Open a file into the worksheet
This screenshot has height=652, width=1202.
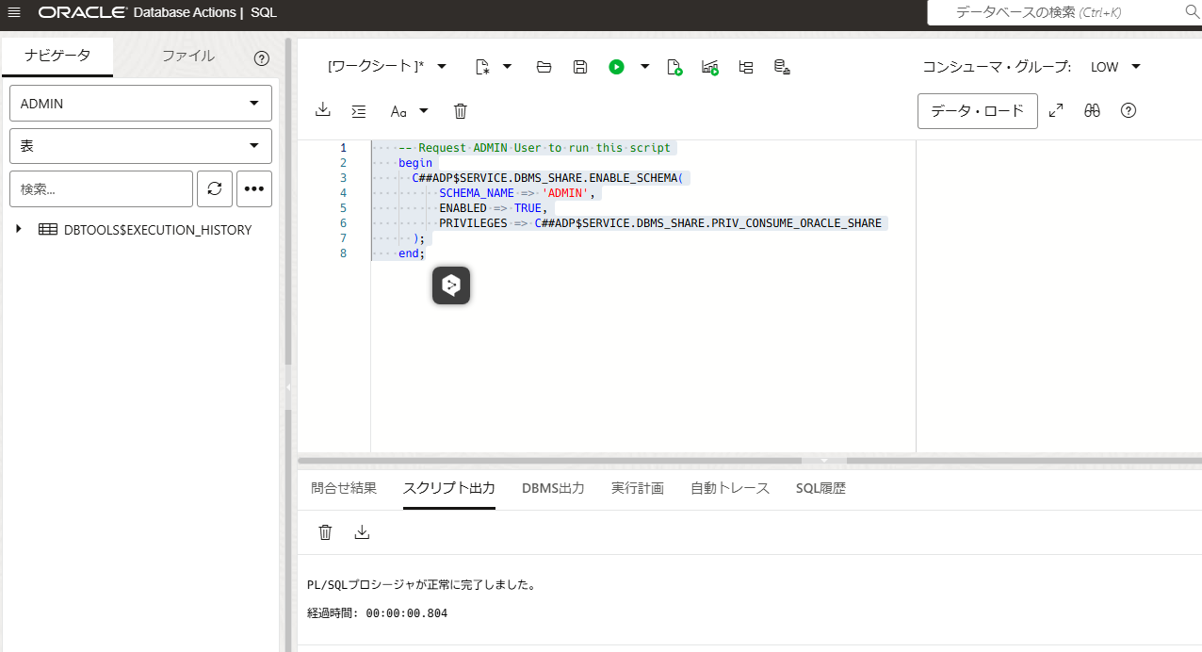coord(544,67)
